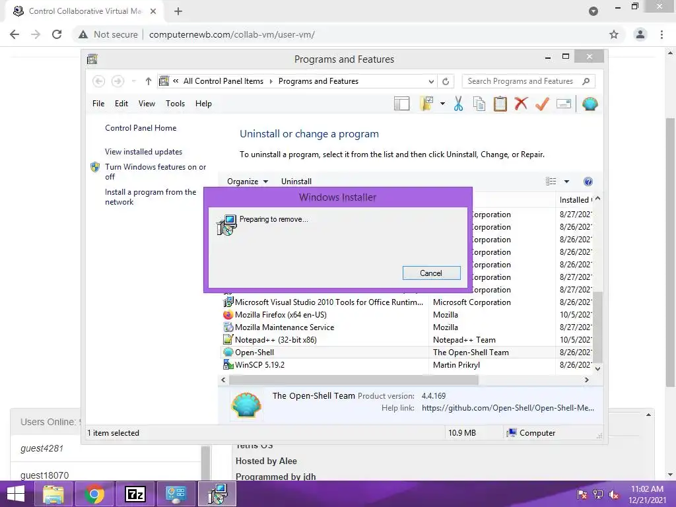The height and width of the screenshot is (507, 676).
Task: Open the Chrome profile avatar
Action: (640, 34)
